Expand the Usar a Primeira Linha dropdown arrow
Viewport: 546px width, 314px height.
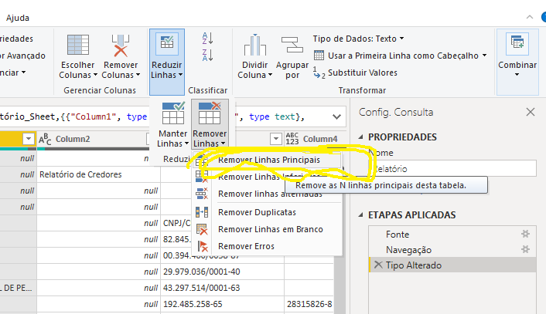coord(484,56)
